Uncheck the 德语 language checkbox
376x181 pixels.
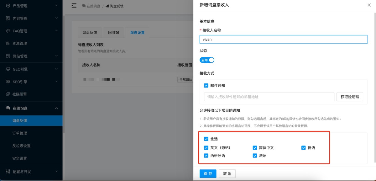pos(303,148)
